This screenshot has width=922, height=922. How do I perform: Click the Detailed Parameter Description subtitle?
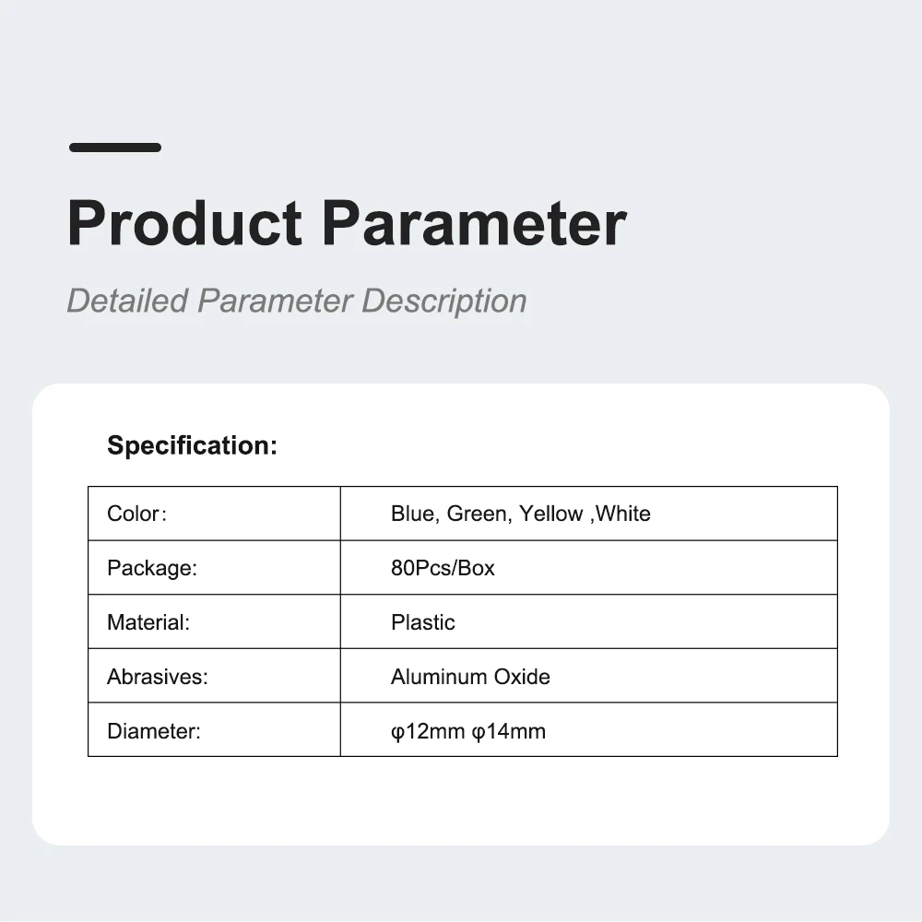(x=296, y=301)
